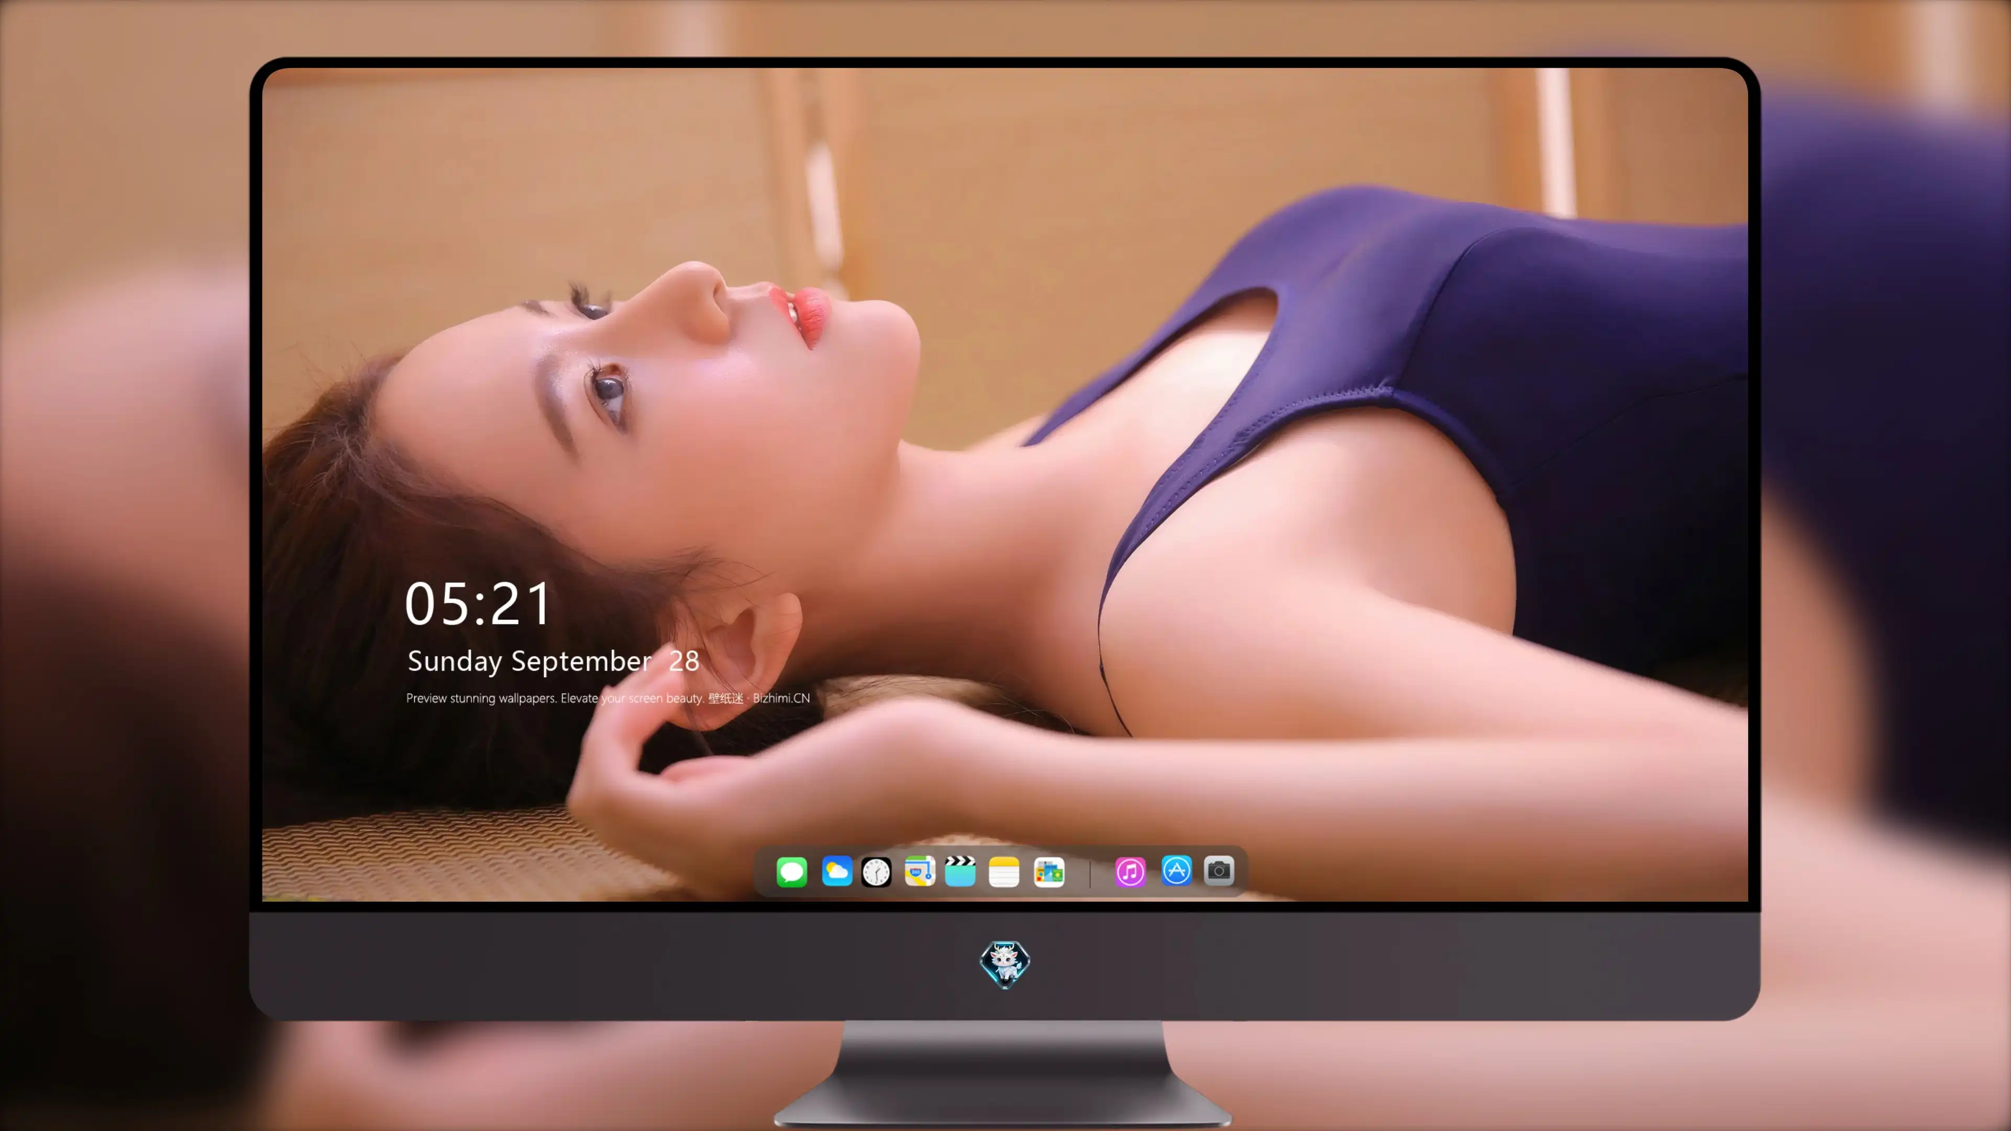Launch the pink iTunes music app
Viewport: 2011px width, 1131px height.
[x=1131, y=871]
